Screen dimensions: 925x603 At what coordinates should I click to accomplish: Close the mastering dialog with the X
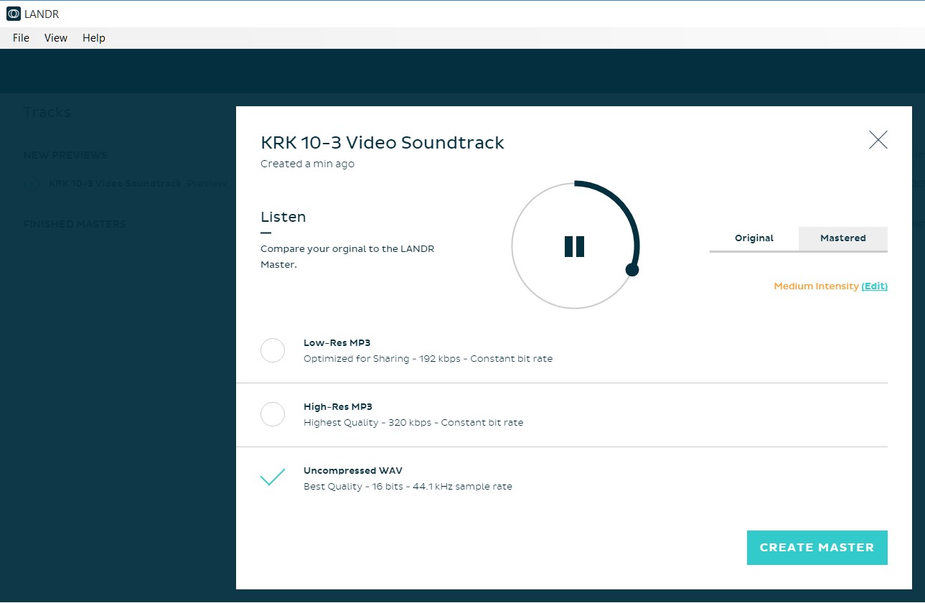pyautogui.click(x=878, y=140)
